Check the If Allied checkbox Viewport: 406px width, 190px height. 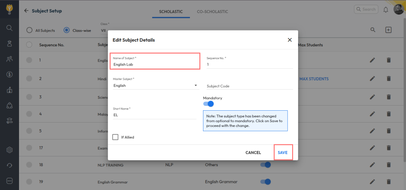tap(115, 137)
